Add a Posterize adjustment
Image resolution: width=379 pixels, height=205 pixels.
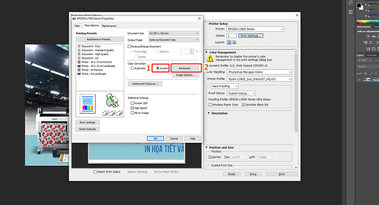coord(374,49)
